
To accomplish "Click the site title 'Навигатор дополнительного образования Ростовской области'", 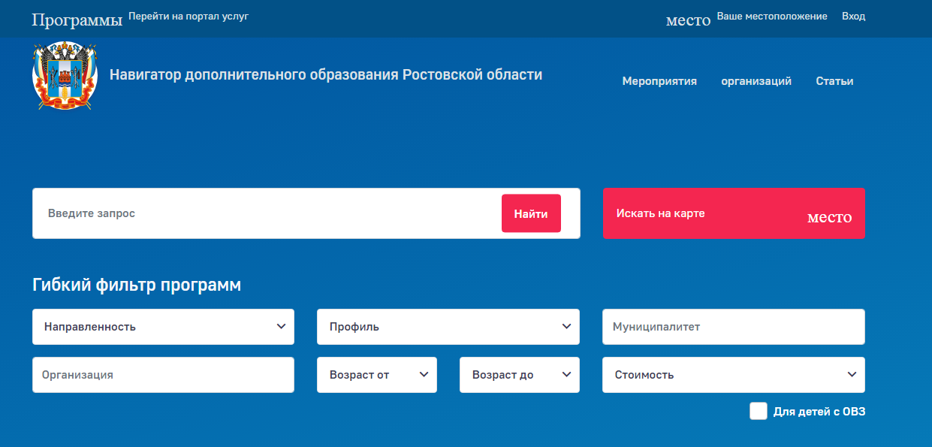I will coord(326,74).
